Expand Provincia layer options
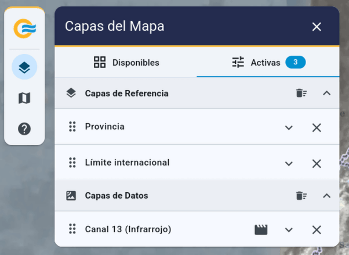 [x=289, y=128]
